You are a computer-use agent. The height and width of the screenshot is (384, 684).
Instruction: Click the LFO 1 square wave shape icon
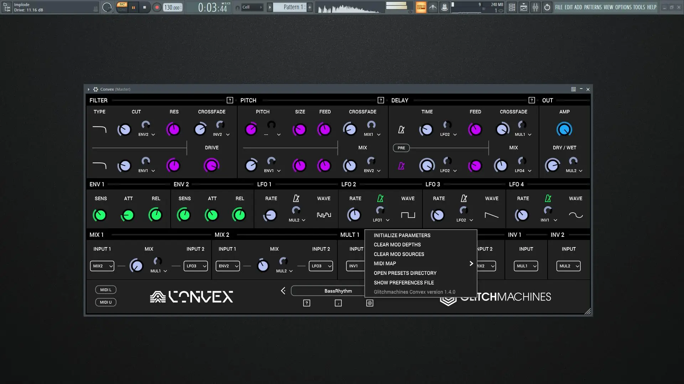point(324,215)
